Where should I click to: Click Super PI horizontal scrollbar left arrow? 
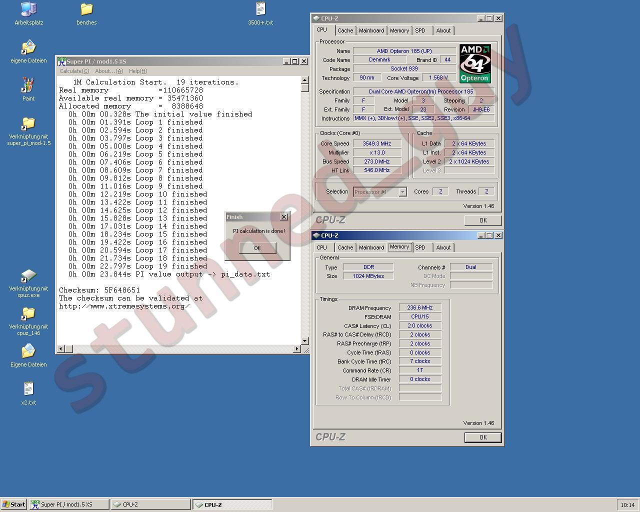click(60, 348)
